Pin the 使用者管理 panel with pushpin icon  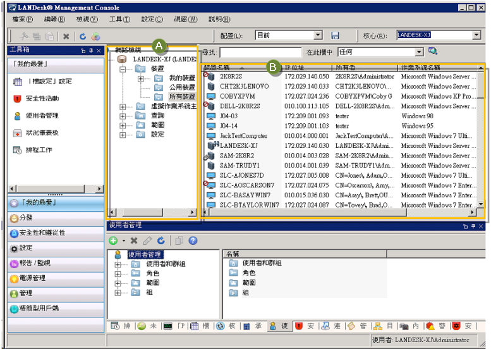(x=473, y=226)
